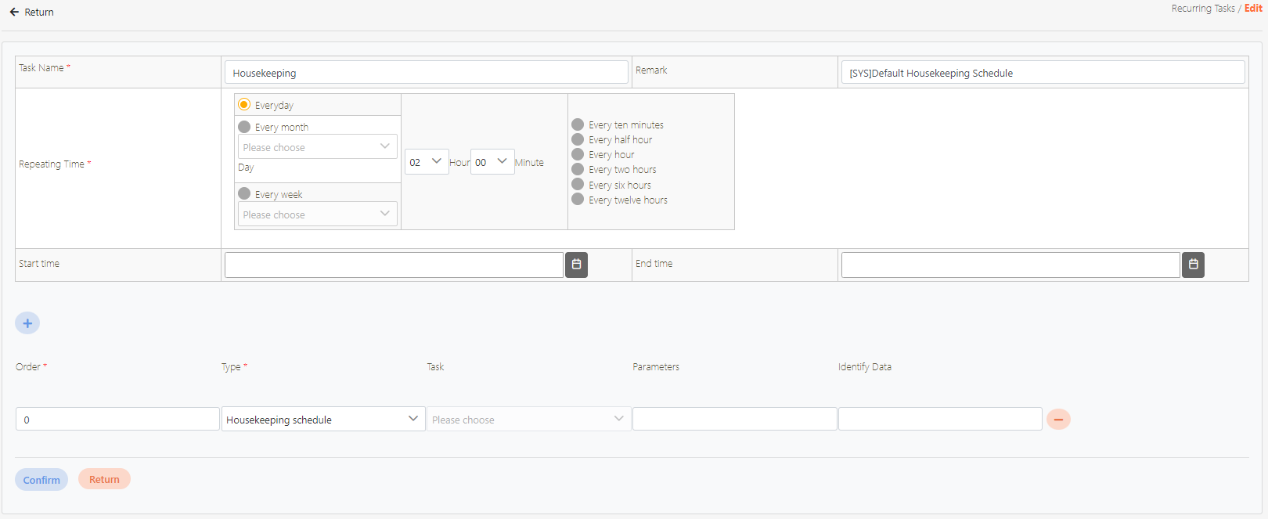This screenshot has width=1268, height=519.
Task: Open the Minute dropdown showing 00
Action: [x=492, y=162]
